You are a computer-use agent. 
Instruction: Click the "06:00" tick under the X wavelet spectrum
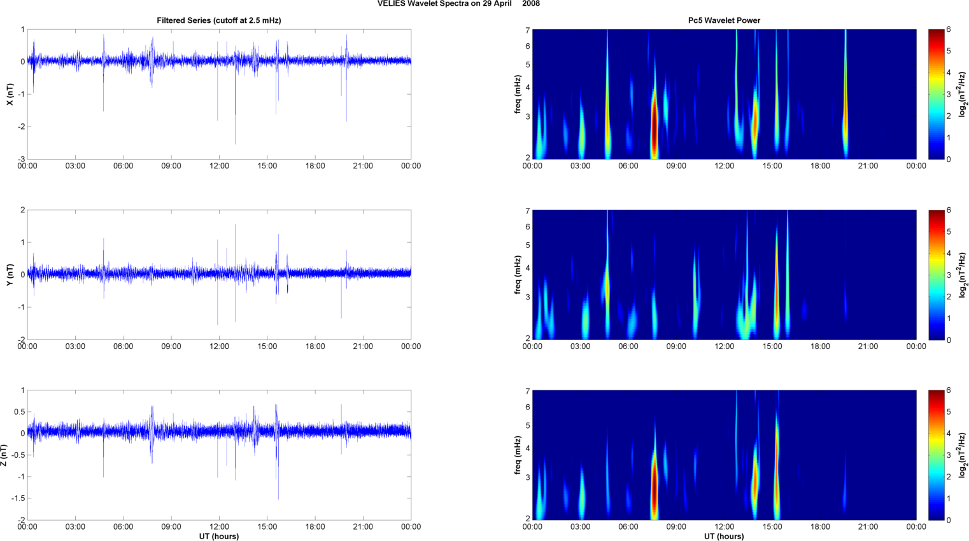(x=628, y=166)
